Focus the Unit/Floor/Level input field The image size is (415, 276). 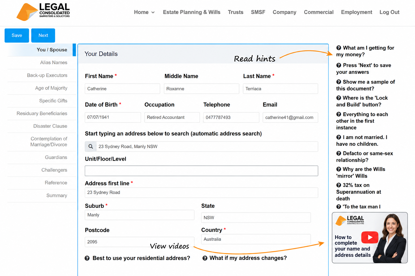tap(201, 171)
